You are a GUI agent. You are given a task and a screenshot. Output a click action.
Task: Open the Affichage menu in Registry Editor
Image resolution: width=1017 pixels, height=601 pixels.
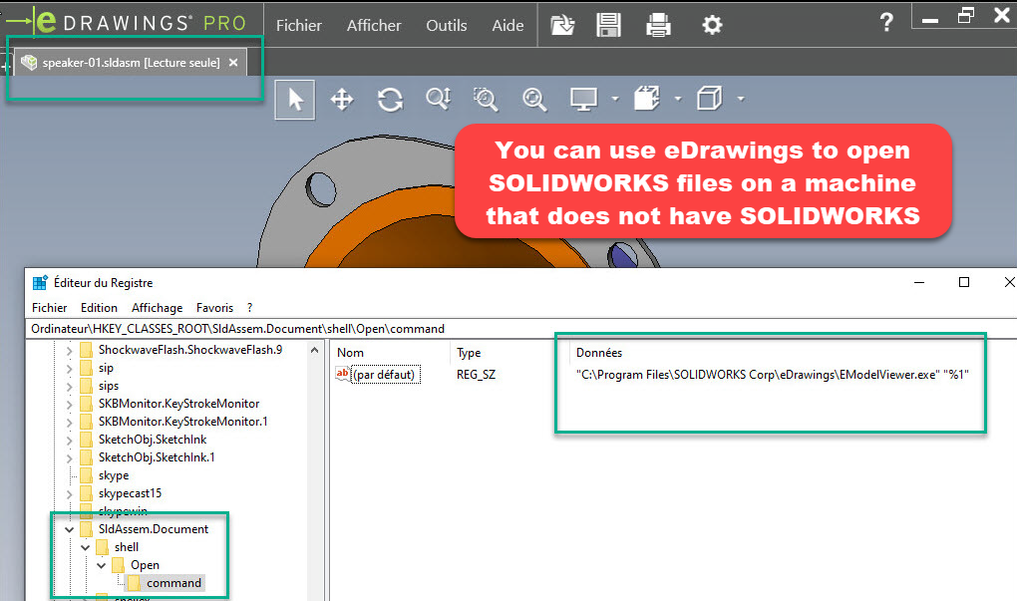click(157, 307)
